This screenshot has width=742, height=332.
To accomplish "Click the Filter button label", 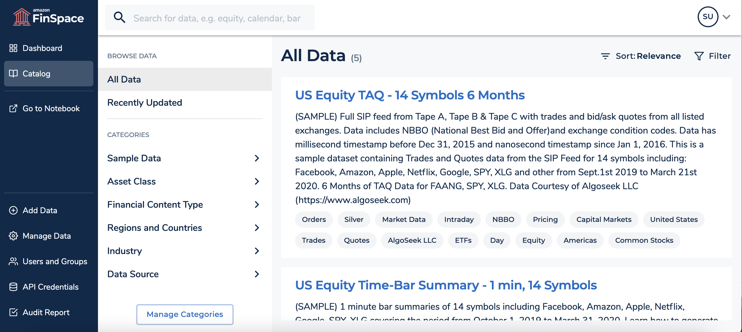I will point(720,56).
